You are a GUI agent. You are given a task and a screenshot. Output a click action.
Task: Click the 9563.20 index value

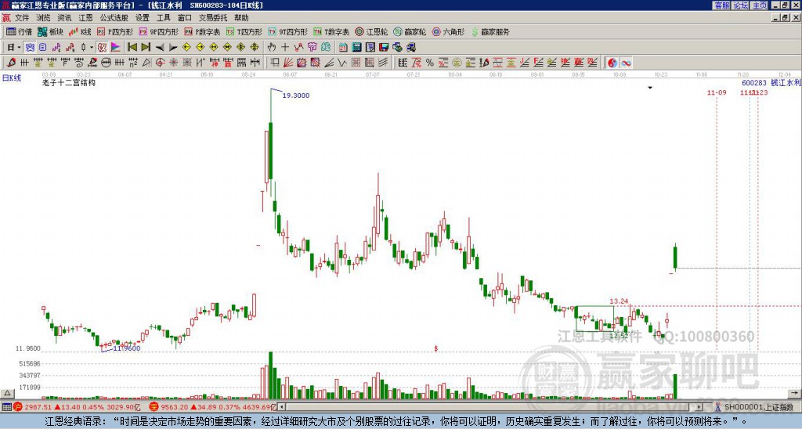(x=174, y=407)
